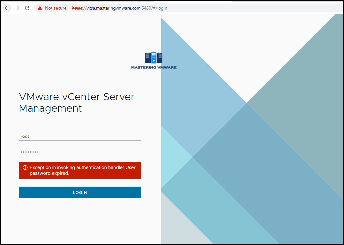Click the Mastering VMware server logo
The height and width of the screenshot is (245, 344).
[x=153, y=58]
